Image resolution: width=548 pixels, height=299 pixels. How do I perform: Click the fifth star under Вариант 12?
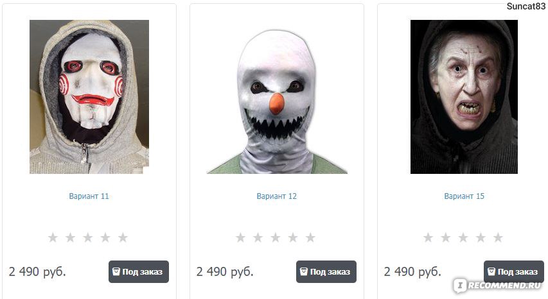[x=310, y=237]
